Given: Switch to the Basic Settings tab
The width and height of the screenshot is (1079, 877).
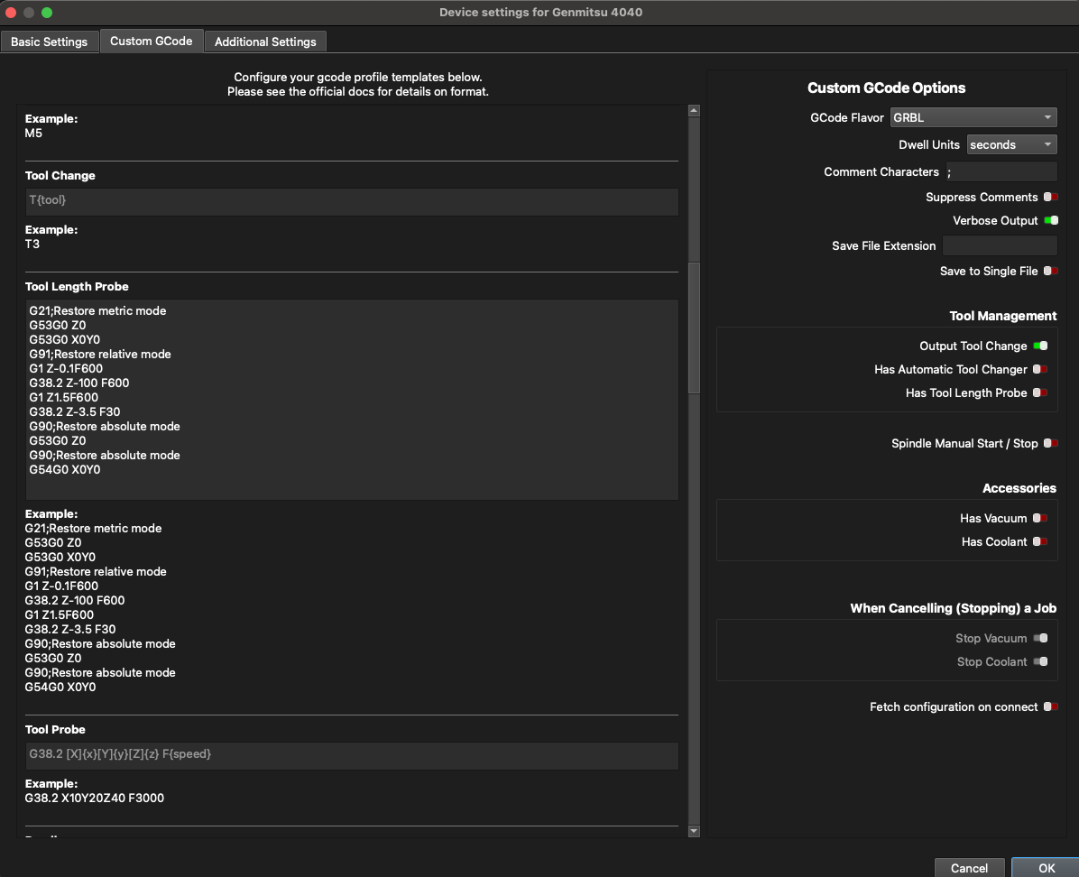Looking at the screenshot, I should pyautogui.click(x=50, y=41).
